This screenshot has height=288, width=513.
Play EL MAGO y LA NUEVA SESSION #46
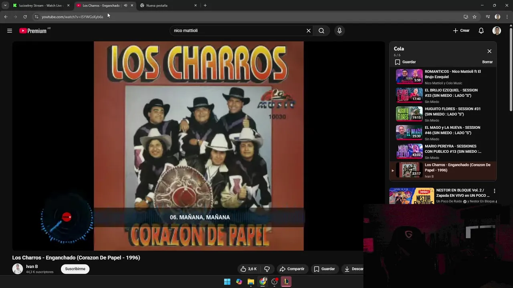point(443,133)
